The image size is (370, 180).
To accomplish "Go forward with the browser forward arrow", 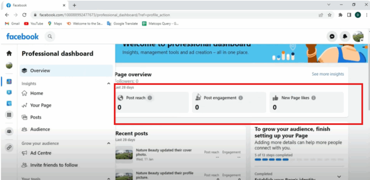I will (16, 15).
